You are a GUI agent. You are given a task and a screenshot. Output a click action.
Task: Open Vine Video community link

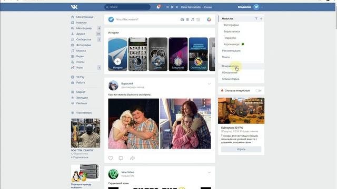click(127, 172)
